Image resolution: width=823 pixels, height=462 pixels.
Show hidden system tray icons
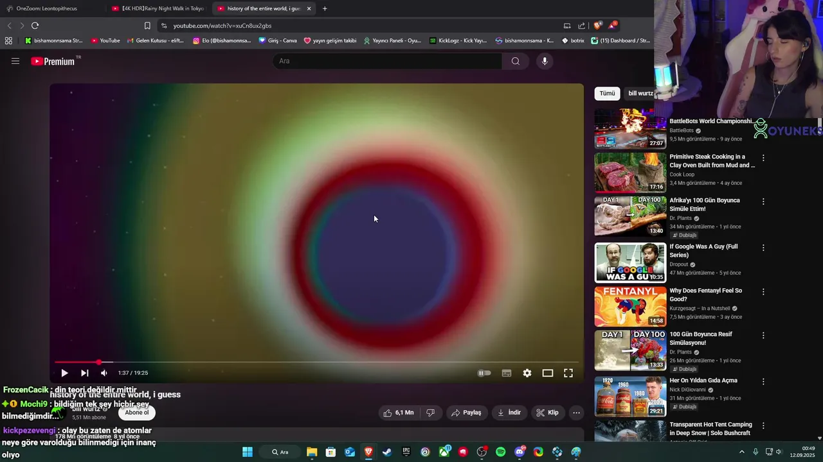click(x=741, y=452)
